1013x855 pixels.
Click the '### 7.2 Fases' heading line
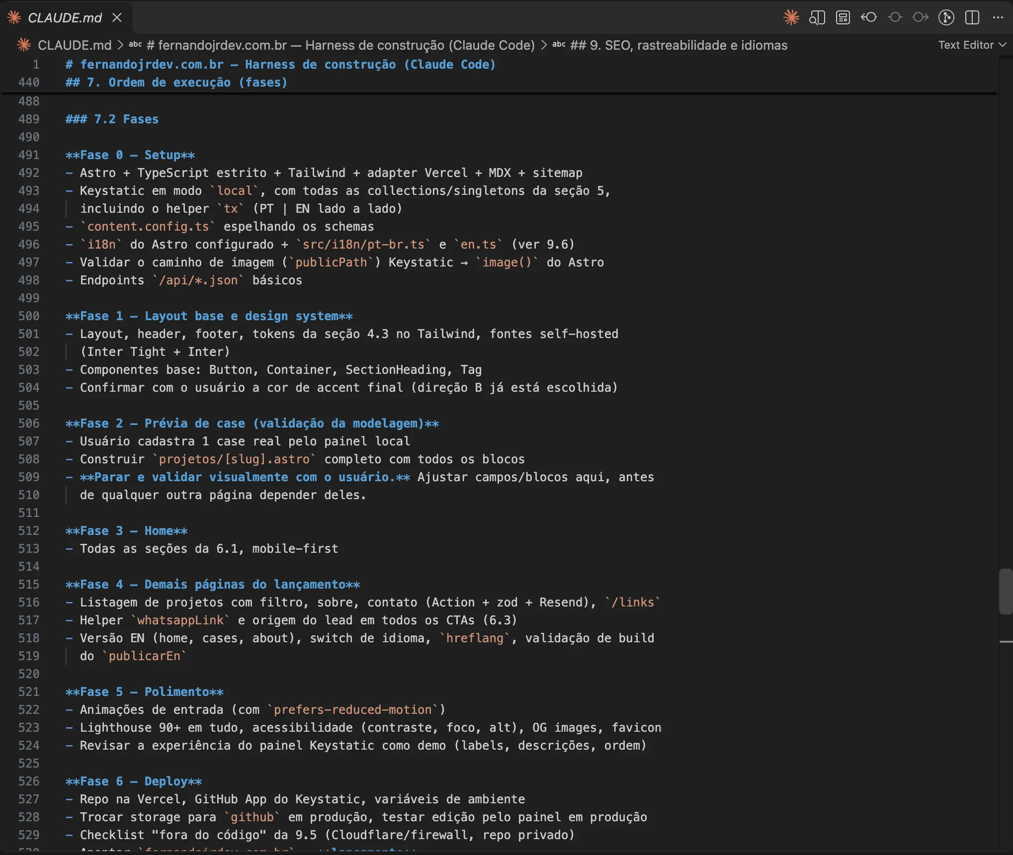112,119
